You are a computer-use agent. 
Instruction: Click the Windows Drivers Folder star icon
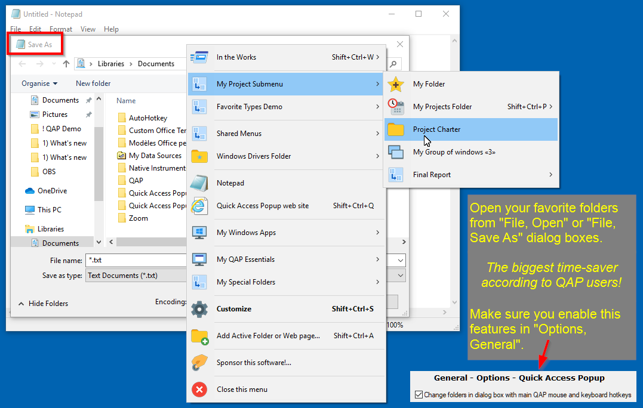click(x=199, y=156)
